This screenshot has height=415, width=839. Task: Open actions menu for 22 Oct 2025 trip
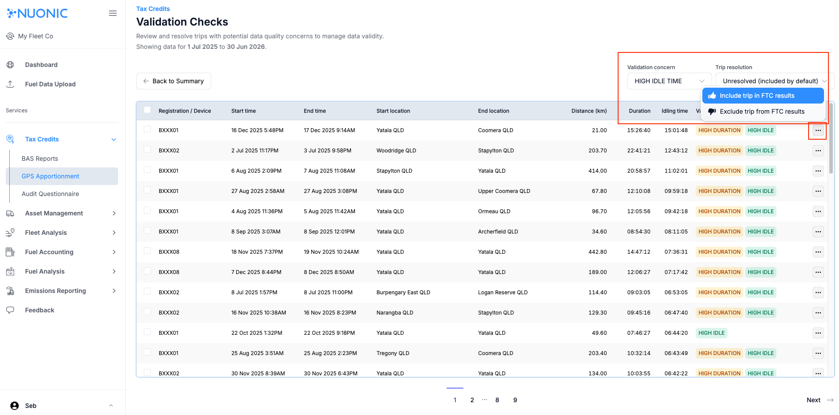click(x=818, y=333)
